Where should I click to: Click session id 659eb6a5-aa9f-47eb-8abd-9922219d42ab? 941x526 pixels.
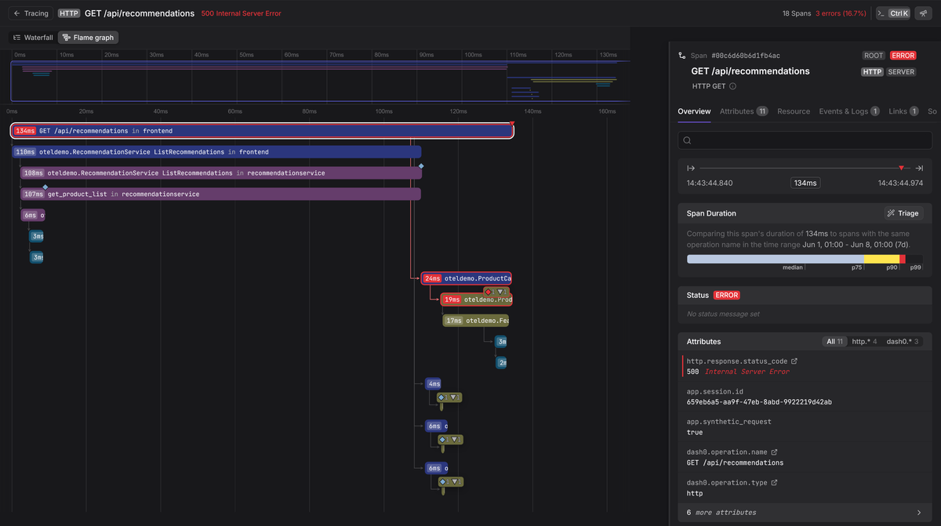click(759, 402)
